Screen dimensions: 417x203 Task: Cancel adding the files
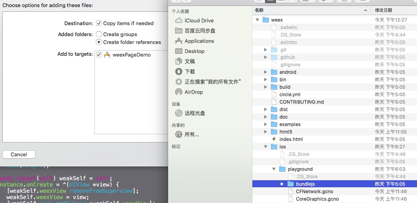coord(19,154)
